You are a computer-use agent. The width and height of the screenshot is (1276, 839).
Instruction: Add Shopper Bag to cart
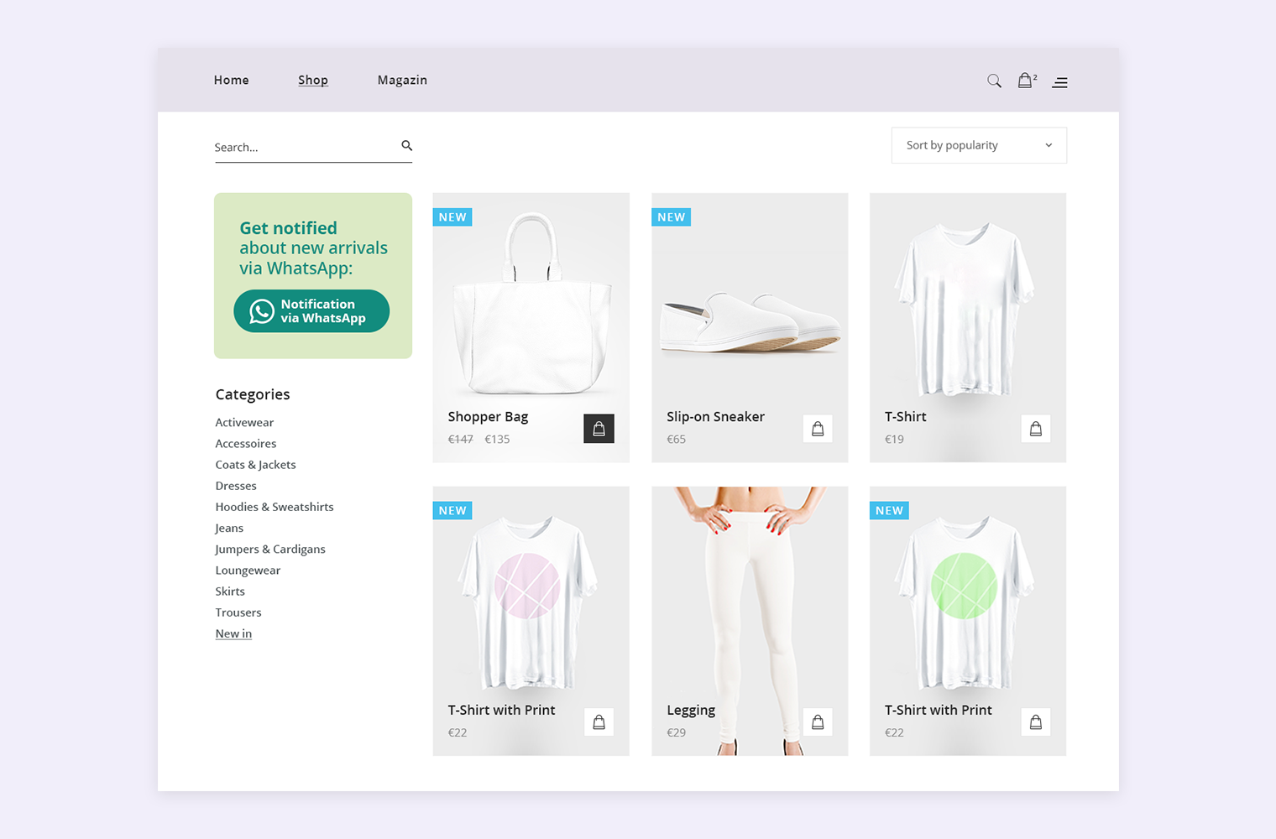point(599,429)
